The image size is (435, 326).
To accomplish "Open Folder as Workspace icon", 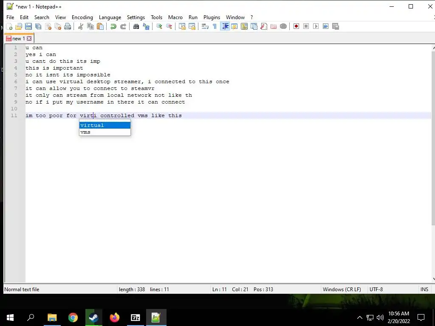I will (274, 26).
